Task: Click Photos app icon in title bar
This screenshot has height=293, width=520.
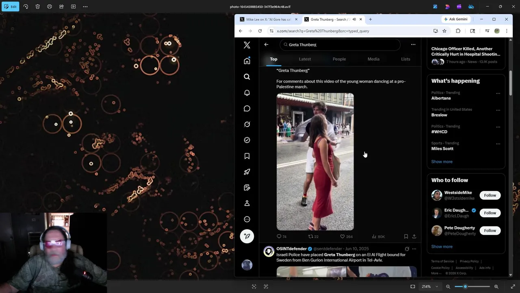Action: pos(435,7)
